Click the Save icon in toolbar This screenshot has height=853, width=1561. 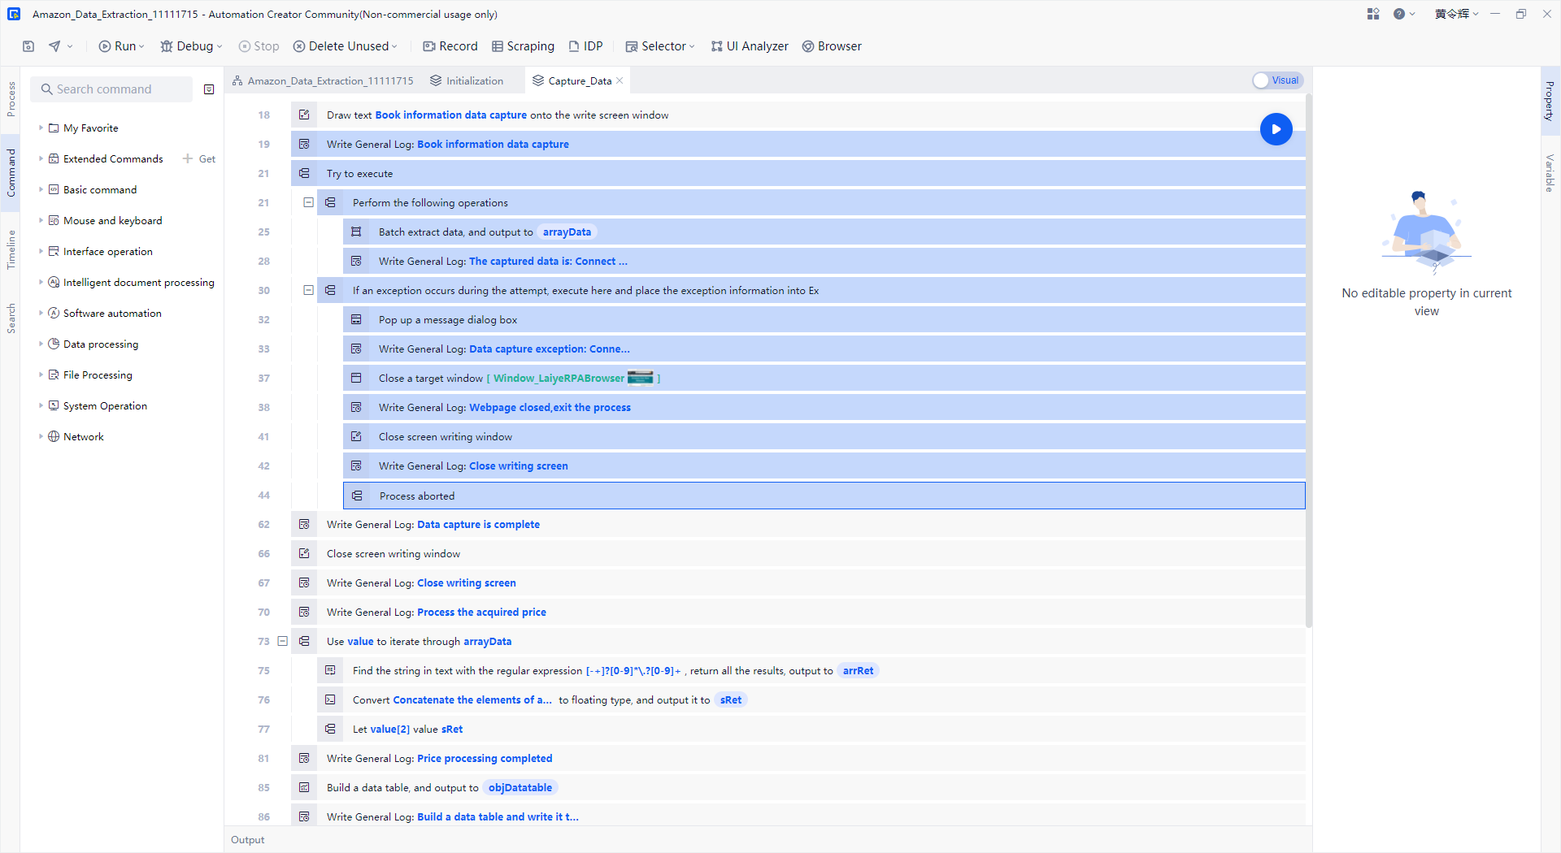tap(28, 46)
